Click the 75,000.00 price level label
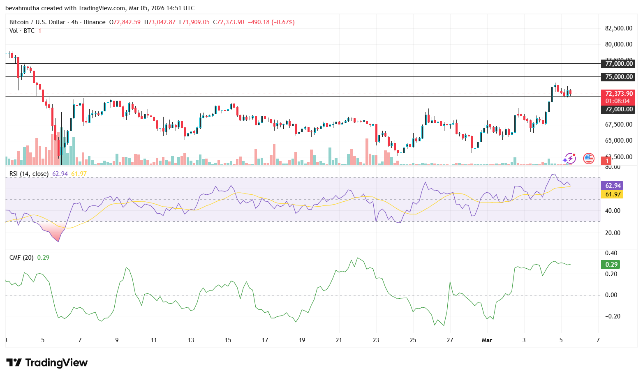The width and height of the screenshot is (643, 378). pos(618,76)
